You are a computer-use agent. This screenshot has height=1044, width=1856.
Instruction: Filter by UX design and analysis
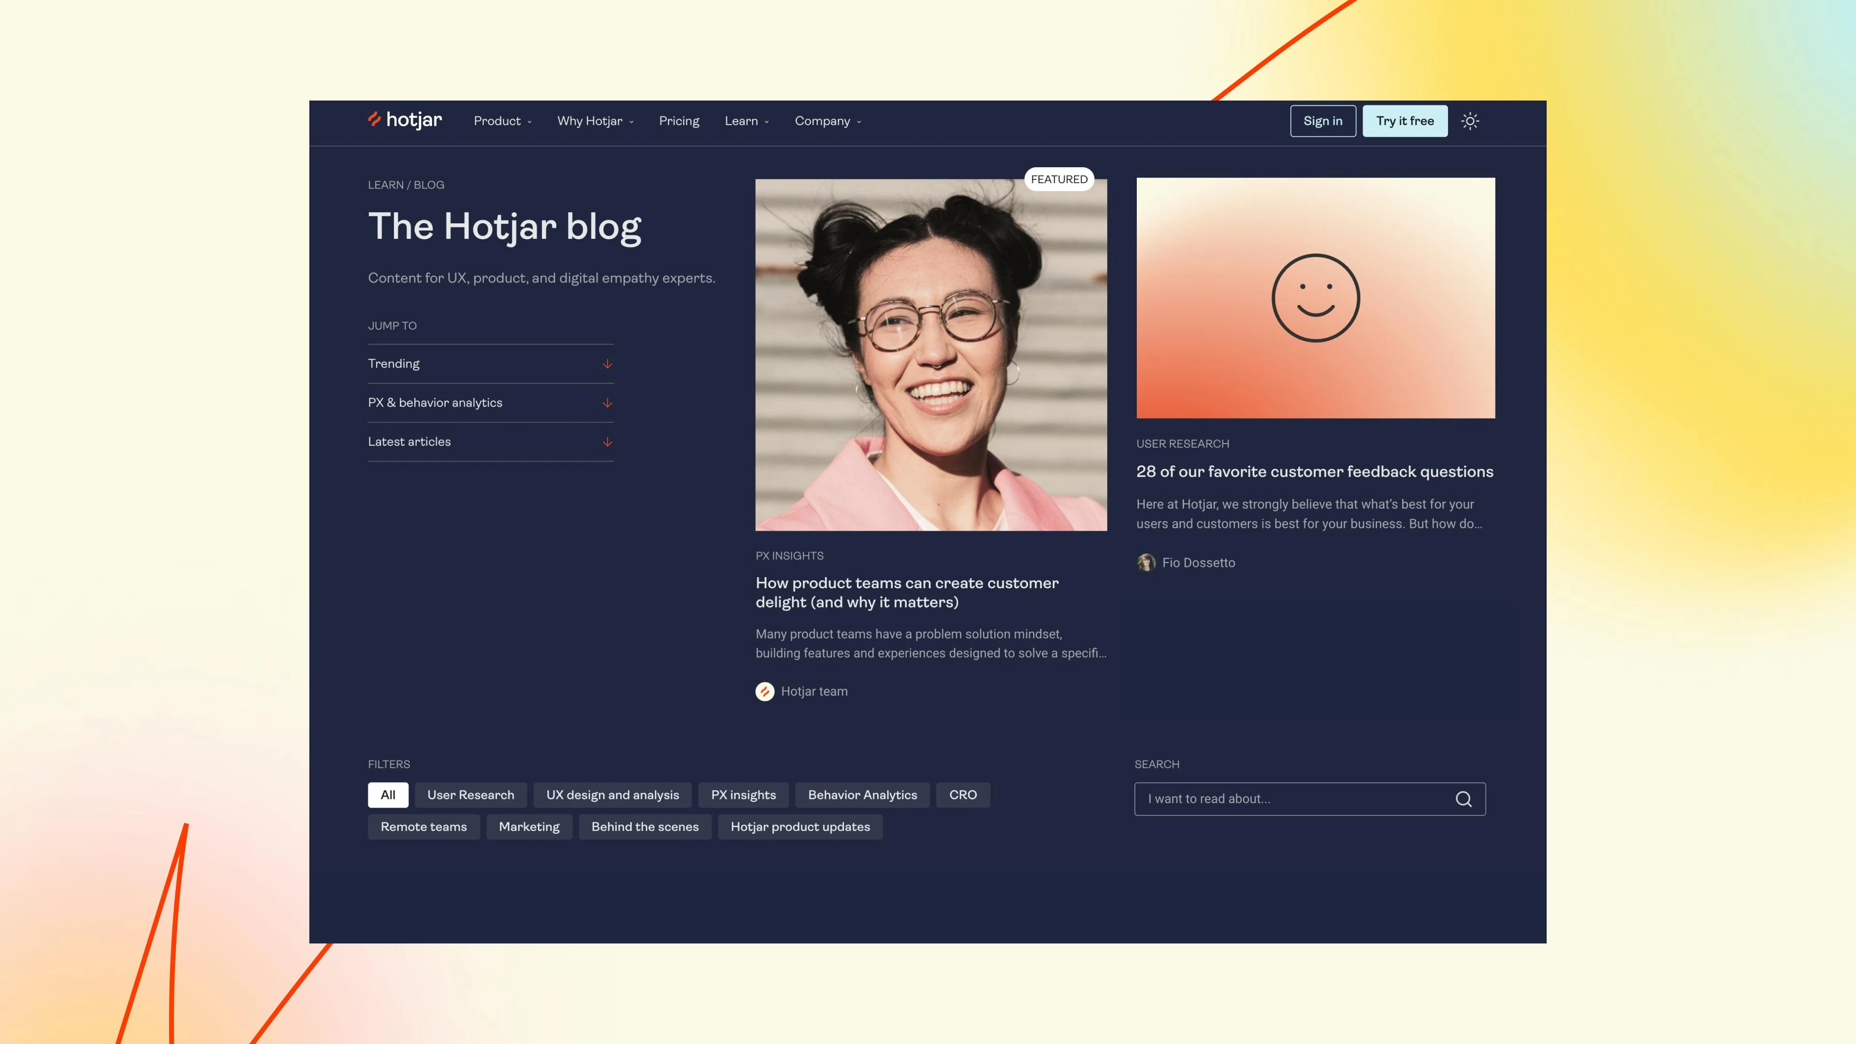click(x=612, y=795)
